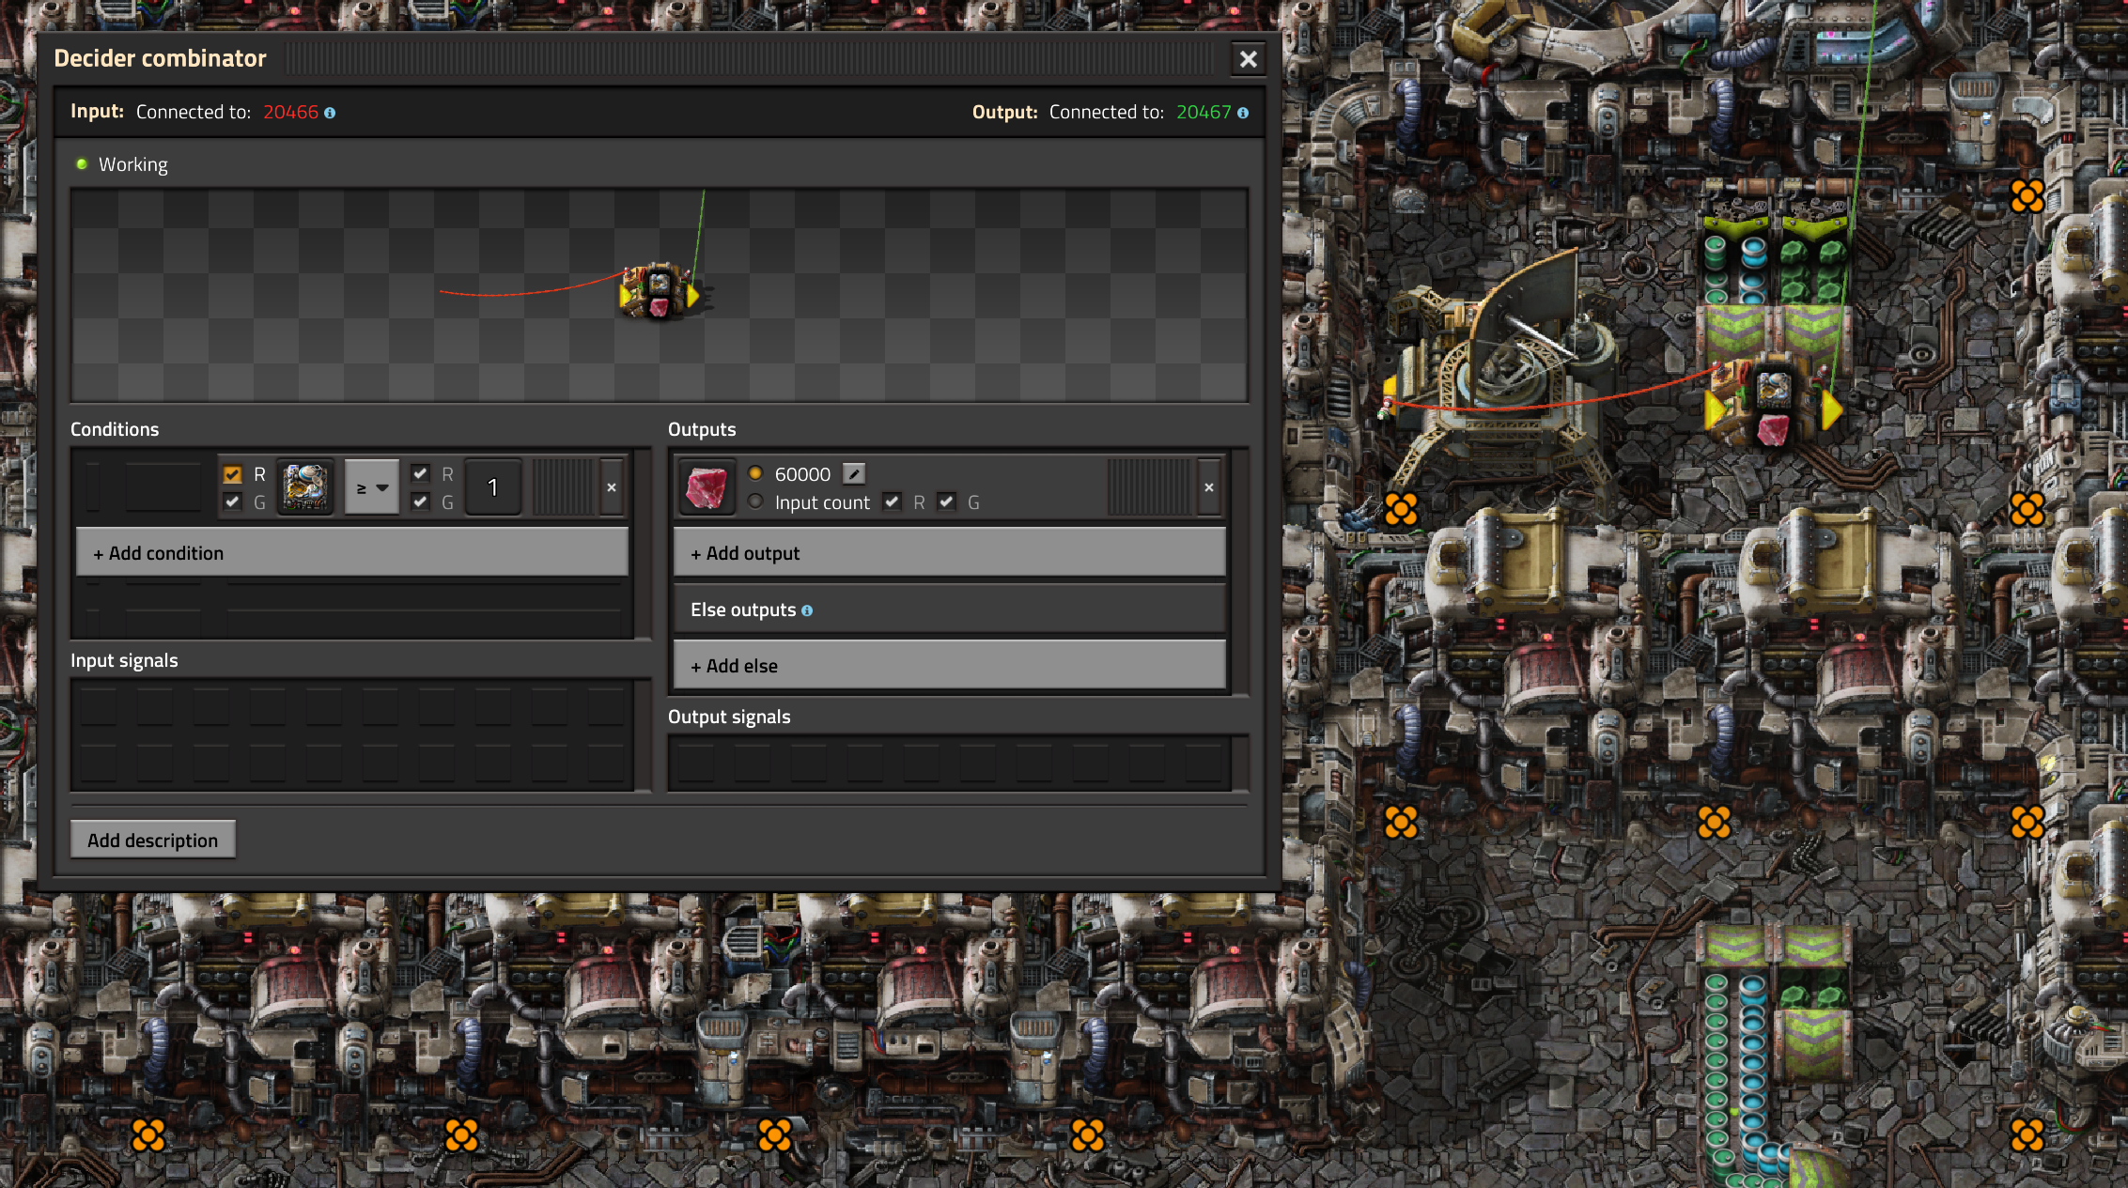
Task: Toggle red wire for the second operand
Action: (420, 474)
